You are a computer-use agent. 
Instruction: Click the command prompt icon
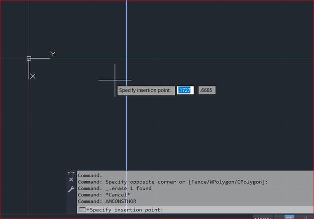click(x=82, y=209)
